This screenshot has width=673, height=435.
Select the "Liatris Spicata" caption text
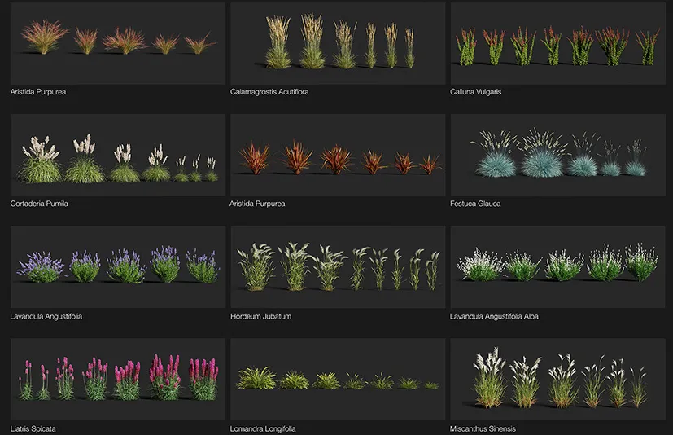[x=33, y=428]
